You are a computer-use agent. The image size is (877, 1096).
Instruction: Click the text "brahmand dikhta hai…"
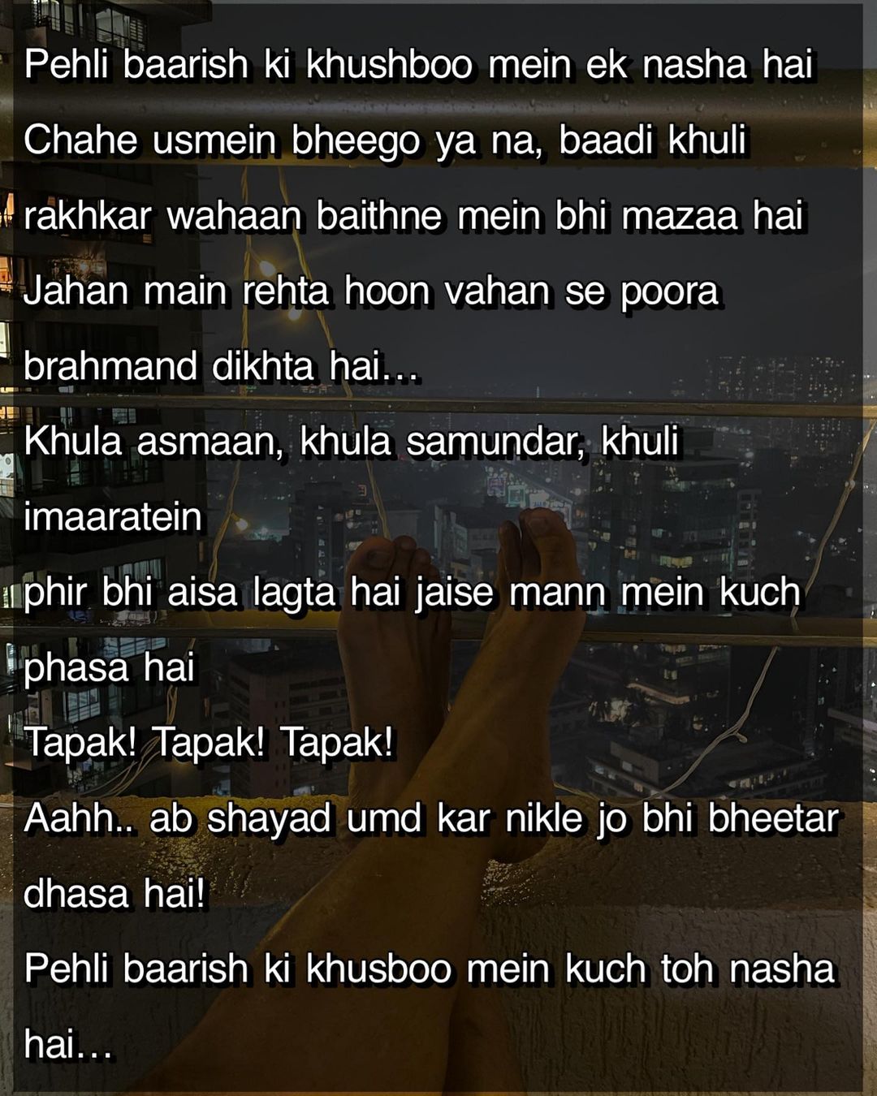point(221,366)
